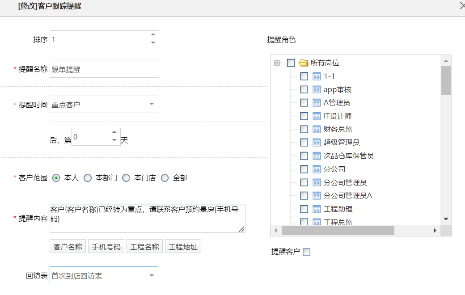
Task: Choose 全部 for customer range
Action: (x=165, y=178)
